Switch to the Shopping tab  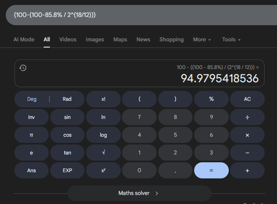tap(171, 40)
